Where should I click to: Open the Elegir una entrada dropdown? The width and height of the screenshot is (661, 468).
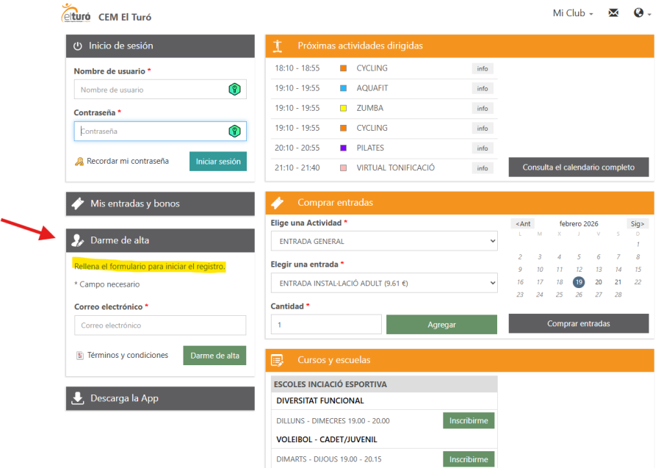pyautogui.click(x=384, y=283)
